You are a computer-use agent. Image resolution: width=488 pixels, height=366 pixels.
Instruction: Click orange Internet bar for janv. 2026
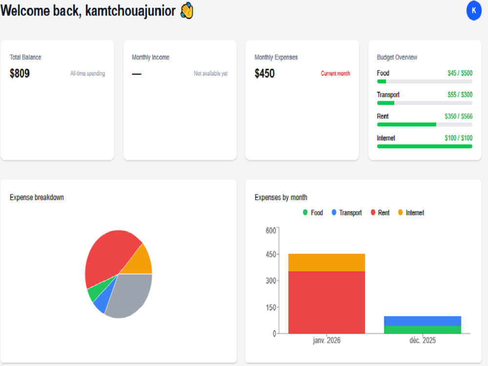[x=326, y=263]
